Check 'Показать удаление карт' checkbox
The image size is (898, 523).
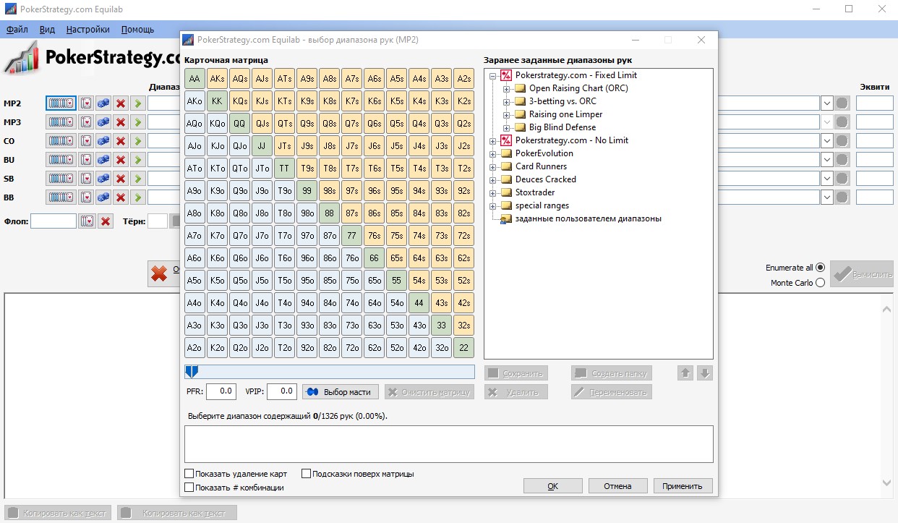[189, 474]
